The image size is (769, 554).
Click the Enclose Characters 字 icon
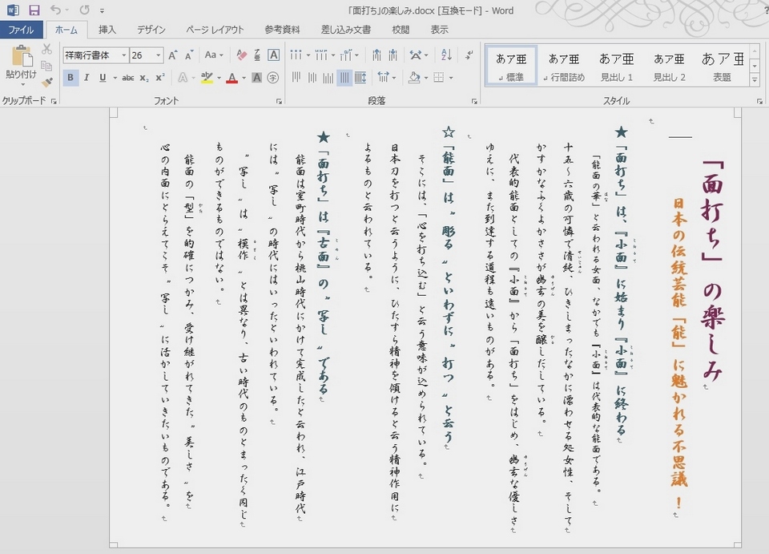(x=273, y=78)
